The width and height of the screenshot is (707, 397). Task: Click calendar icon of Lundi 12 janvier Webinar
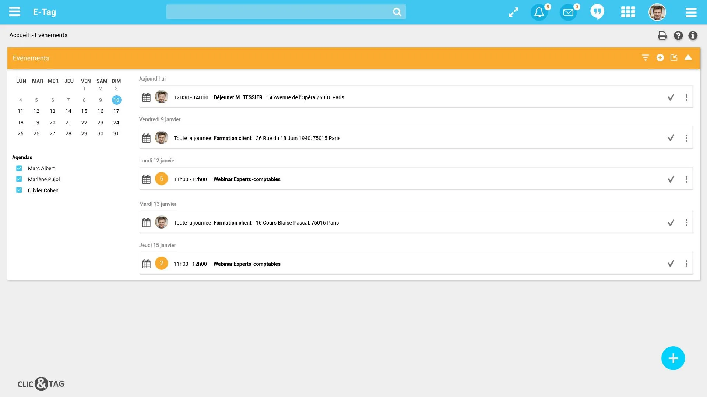coord(146,179)
